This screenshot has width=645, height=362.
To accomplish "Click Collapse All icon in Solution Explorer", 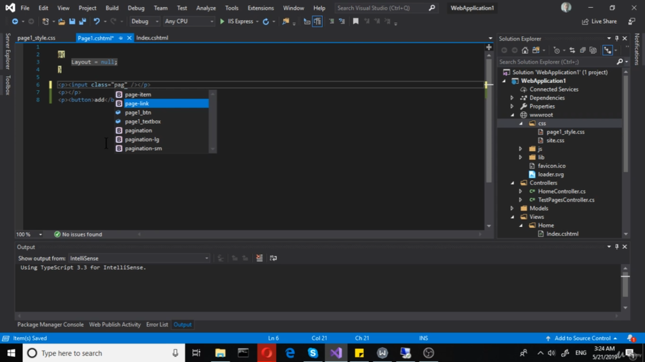I will 582,50.
